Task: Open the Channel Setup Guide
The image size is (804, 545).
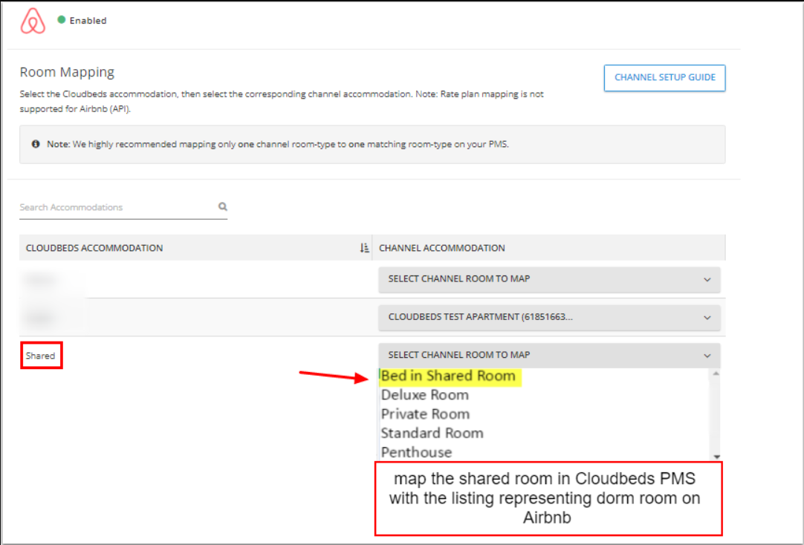Action: coord(664,78)
